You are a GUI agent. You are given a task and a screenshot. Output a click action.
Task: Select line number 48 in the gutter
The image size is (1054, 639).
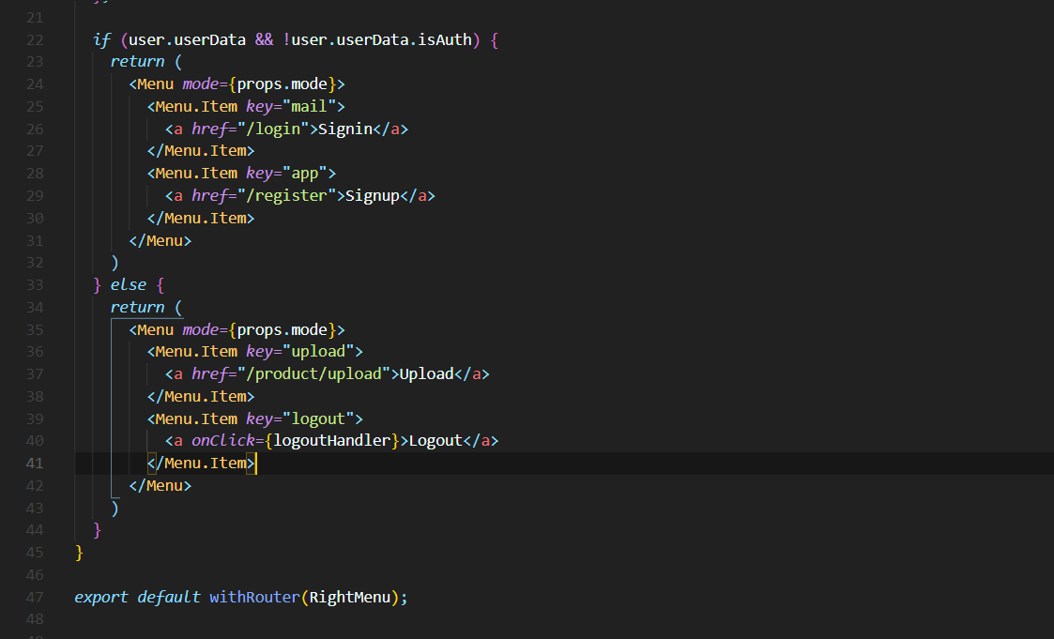point(35,619)
